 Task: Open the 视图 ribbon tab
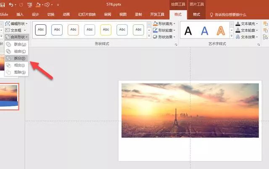123,14
